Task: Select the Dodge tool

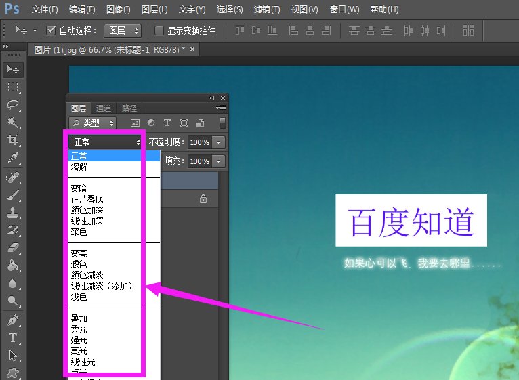Action: click(x=13, y=301)
